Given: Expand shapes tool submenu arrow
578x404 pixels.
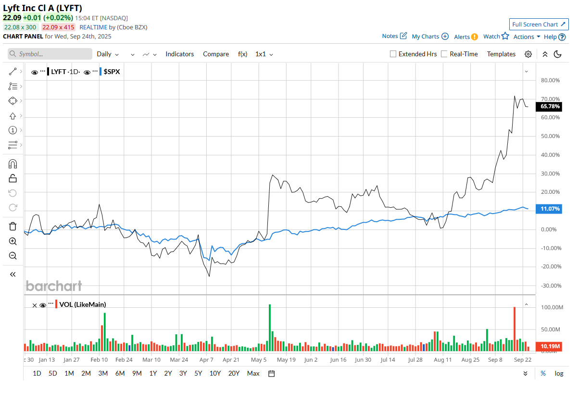Looking at the screenshot, I should 21,101.
